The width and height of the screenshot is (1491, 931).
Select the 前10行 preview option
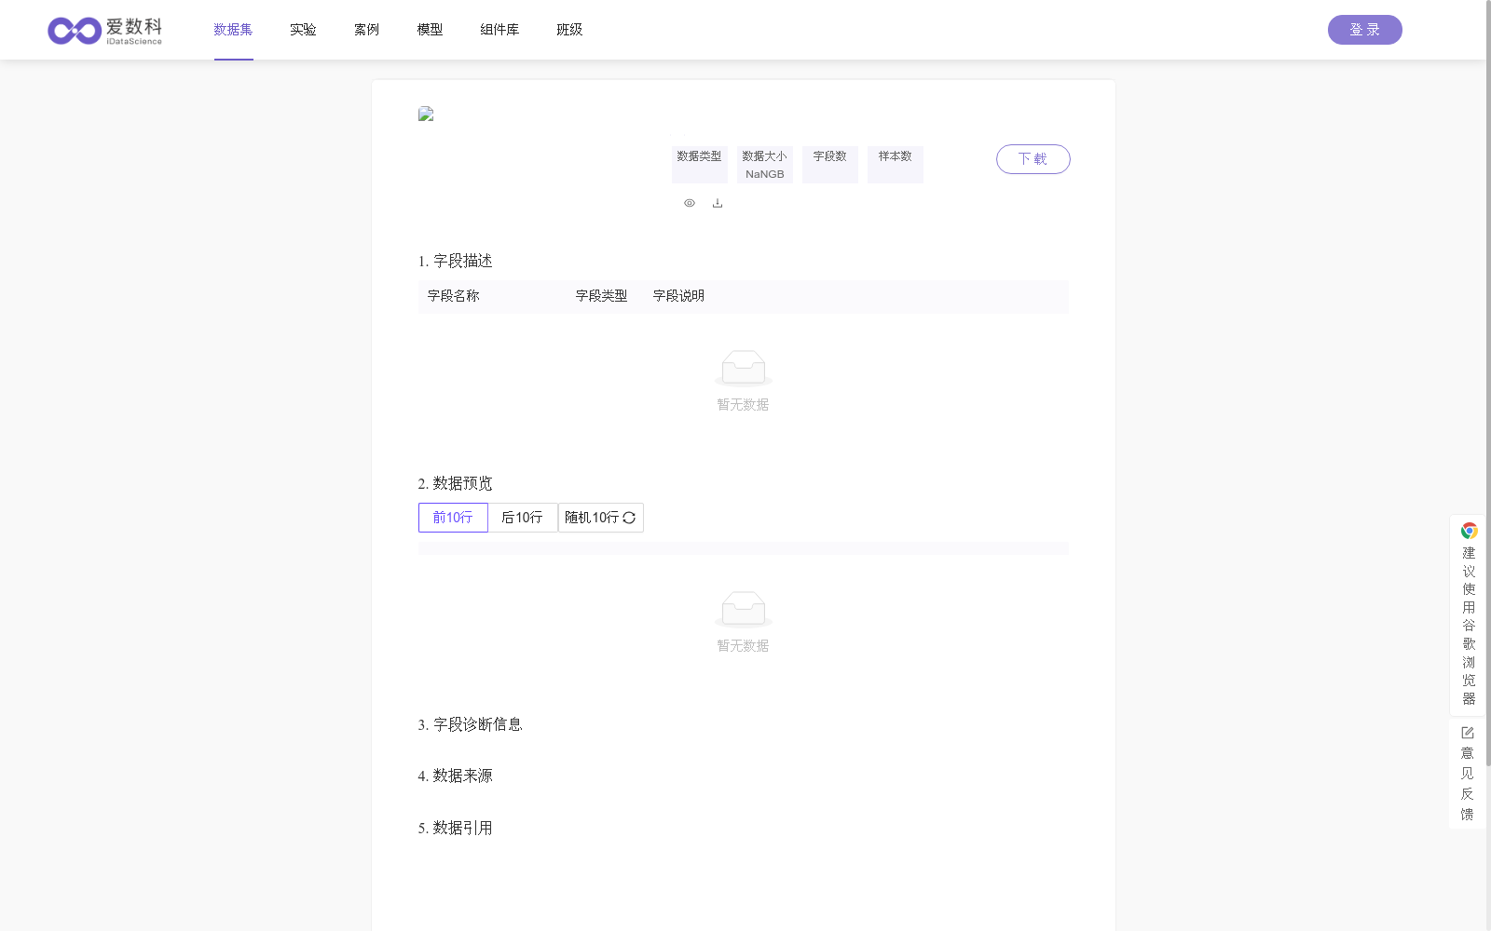[453, 518]
